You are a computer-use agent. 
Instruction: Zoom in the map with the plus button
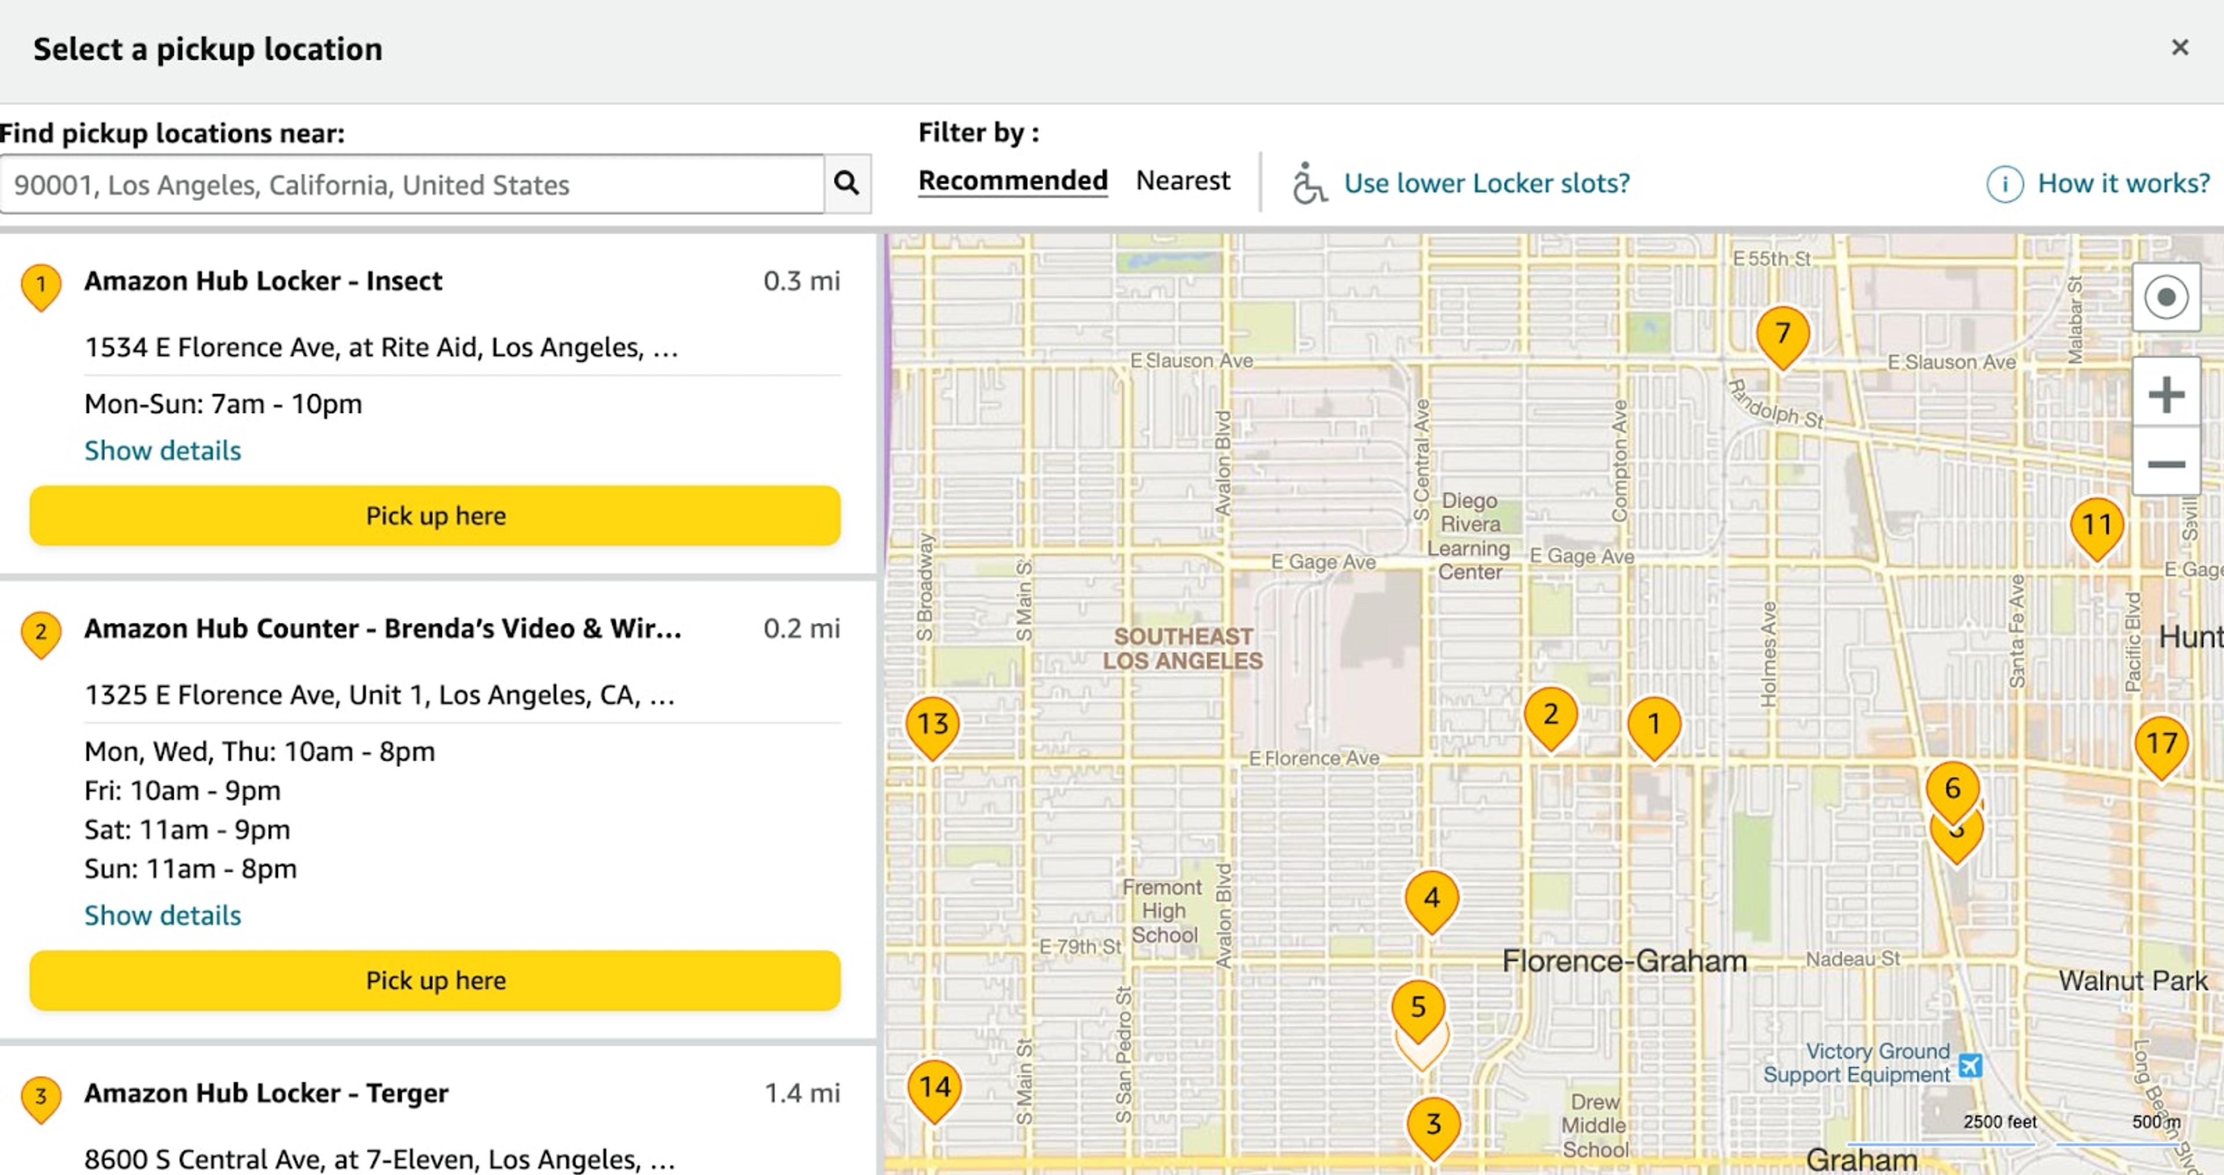click(2166, 396)
